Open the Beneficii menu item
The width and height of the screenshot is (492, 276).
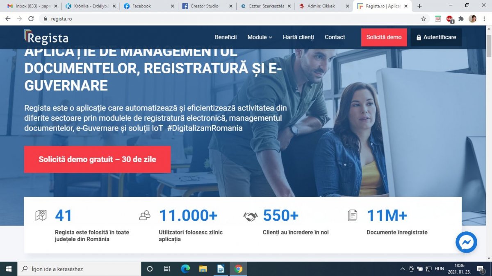tap(225, 37)
